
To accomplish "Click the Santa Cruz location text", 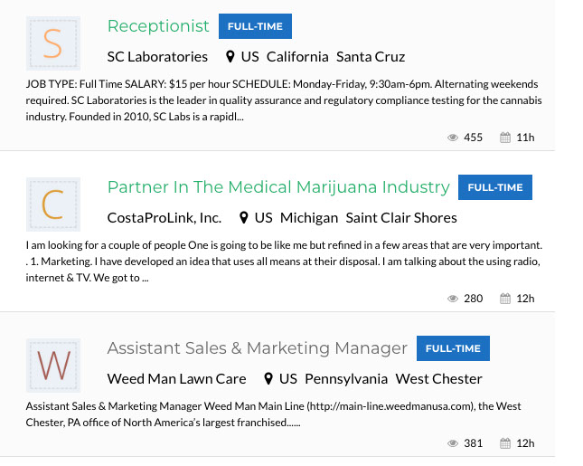I will [x=371, y=57].
